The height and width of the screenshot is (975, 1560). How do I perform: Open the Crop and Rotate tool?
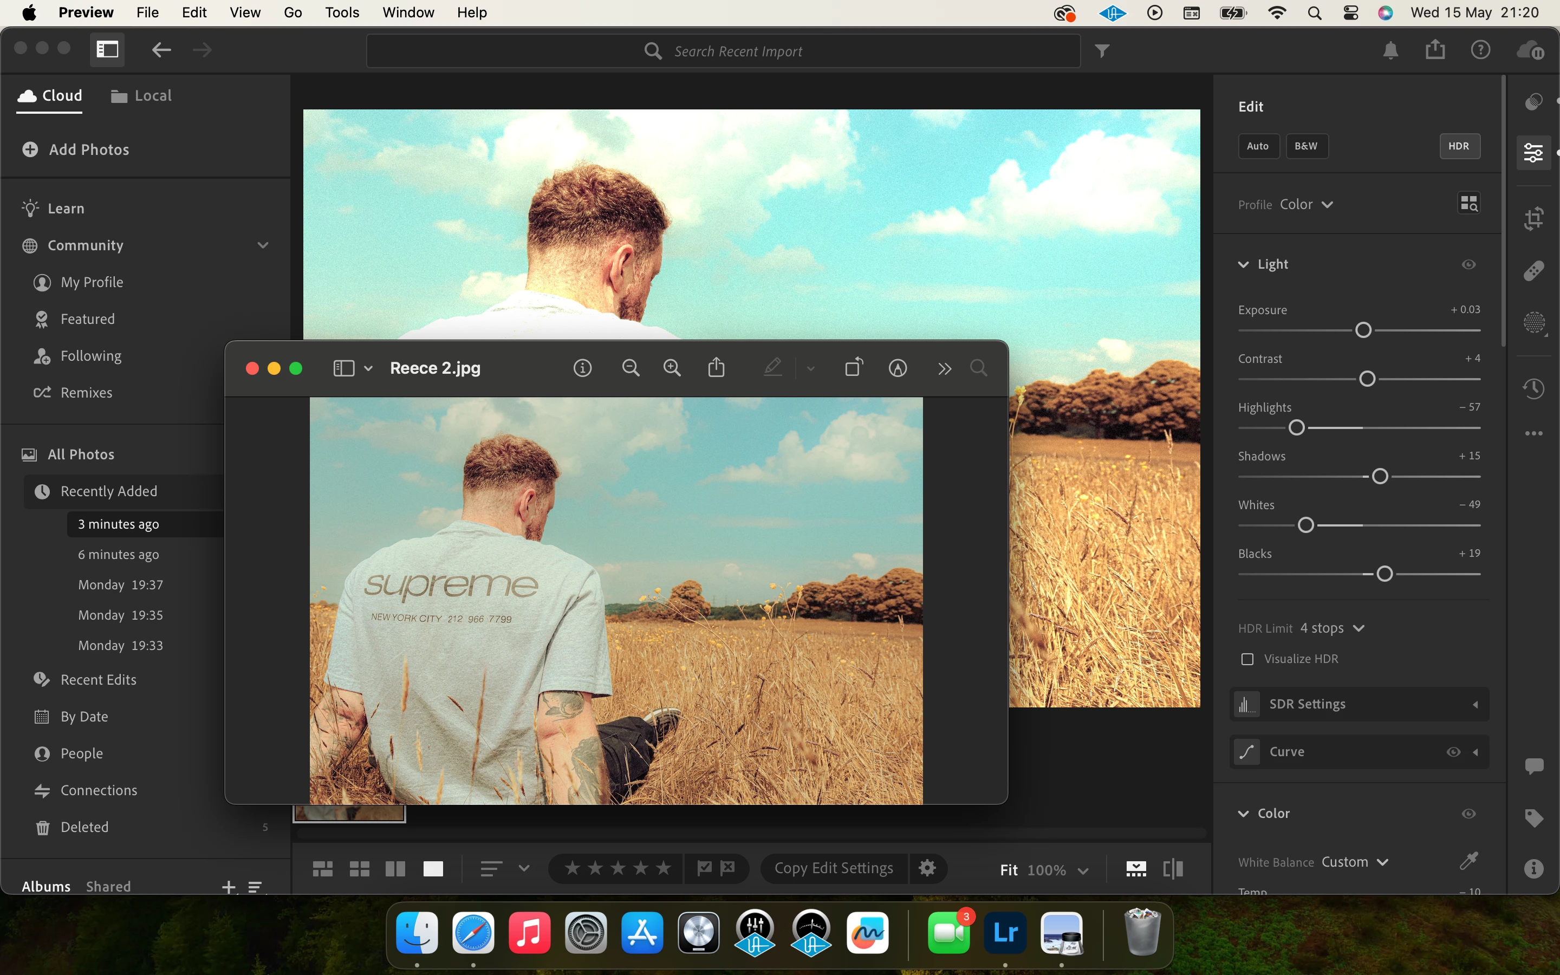point(1533,218)
